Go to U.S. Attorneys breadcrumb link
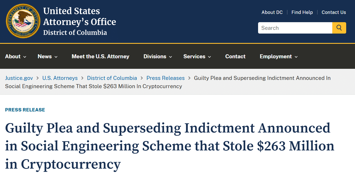The height and width of the screenshot is (176, 355). point(60,78)
